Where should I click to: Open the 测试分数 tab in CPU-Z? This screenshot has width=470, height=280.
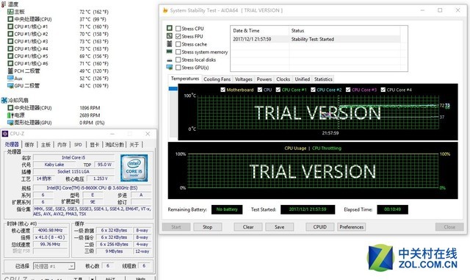click(x=115, y=145)
